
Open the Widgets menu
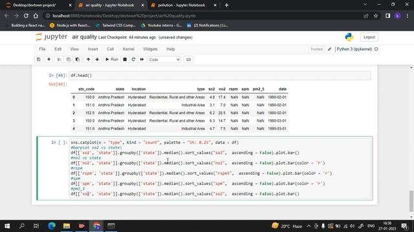click(150, 49)
